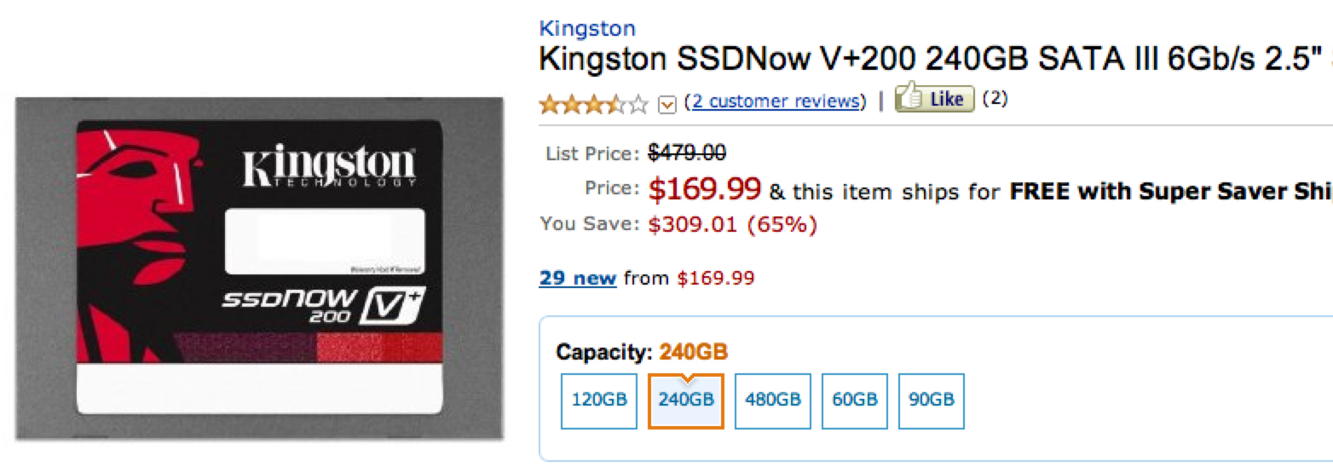The width and height of the screenshot is (1333, 467).
Task: Choose the 90GB capacity option
Action: coord(931,401)
